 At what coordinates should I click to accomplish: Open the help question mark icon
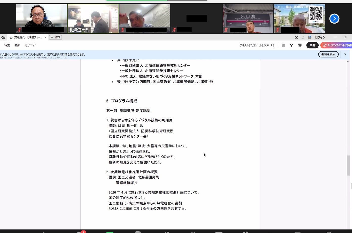point(296,37)
